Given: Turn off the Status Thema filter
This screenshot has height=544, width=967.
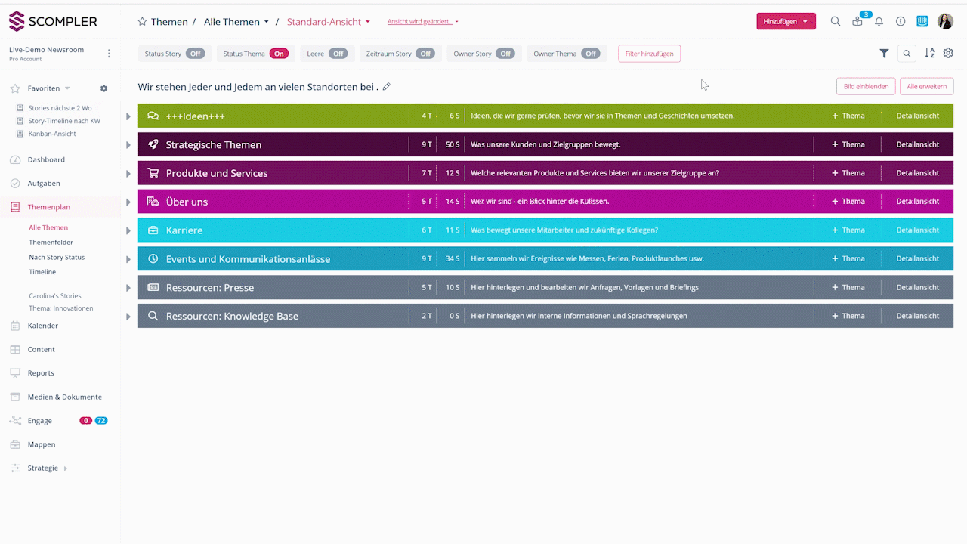Looking at the screenshot, I should click(279, 54).
